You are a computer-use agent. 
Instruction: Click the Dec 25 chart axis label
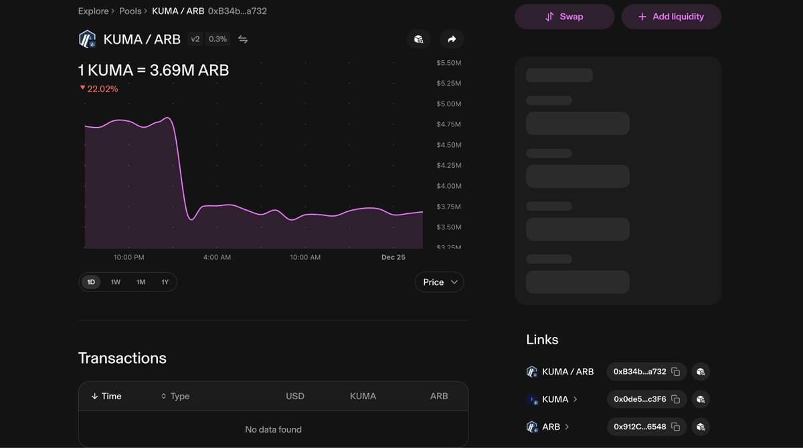[393, 257]
